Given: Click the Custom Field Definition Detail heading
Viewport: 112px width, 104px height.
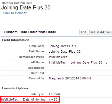Looking at the screenshot, I should [30, 32].
